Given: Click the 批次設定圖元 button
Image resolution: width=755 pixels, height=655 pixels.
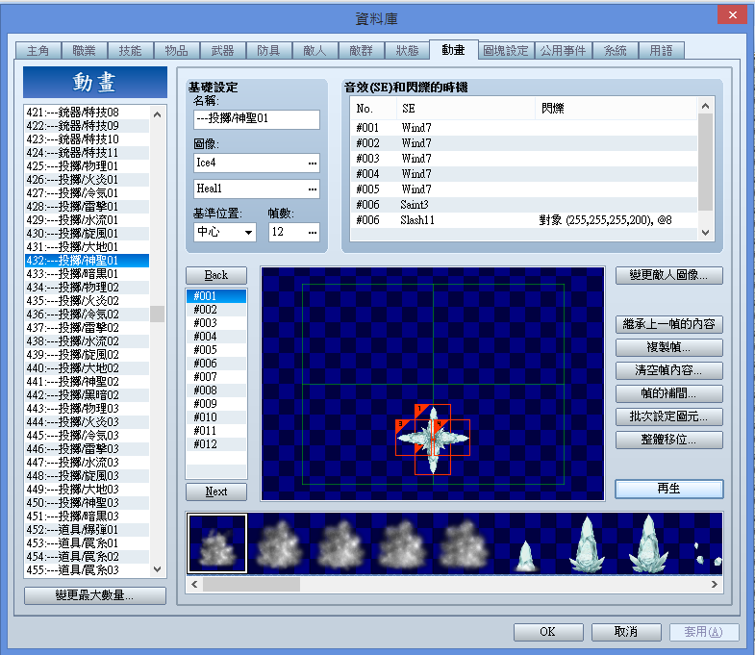Looking at the screenshot, I should [668, 416].
